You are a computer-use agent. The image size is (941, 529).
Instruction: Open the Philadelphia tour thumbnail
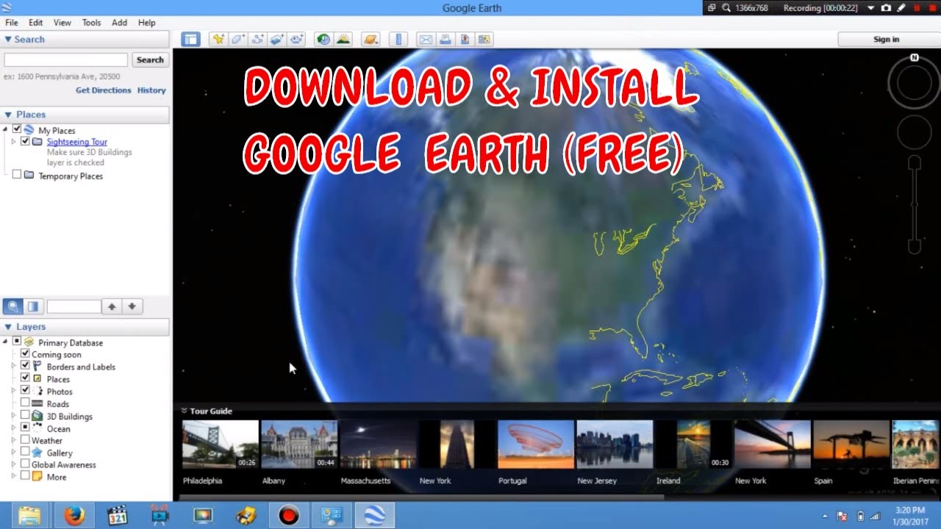[221, 445]
